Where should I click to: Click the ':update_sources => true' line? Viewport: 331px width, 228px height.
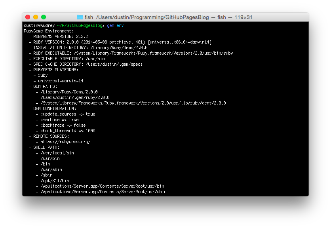coord(66,114)
